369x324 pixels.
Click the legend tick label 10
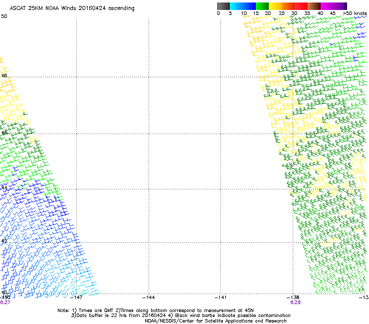tap(244, 13)
